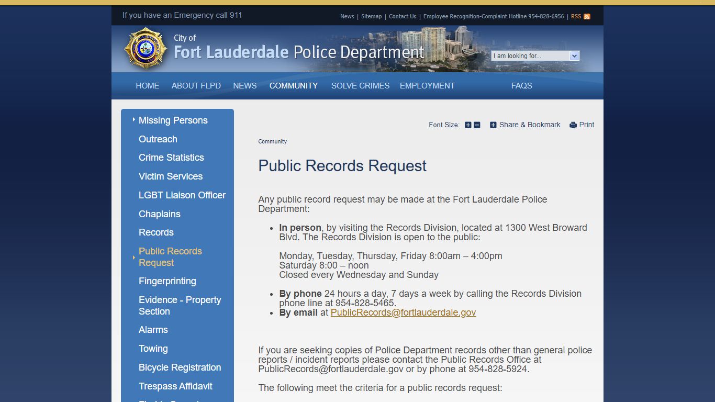Screen dimensions: 715x402
Task: Open LGBT Liaison Officer page
Action: click(x=182, y=195)
